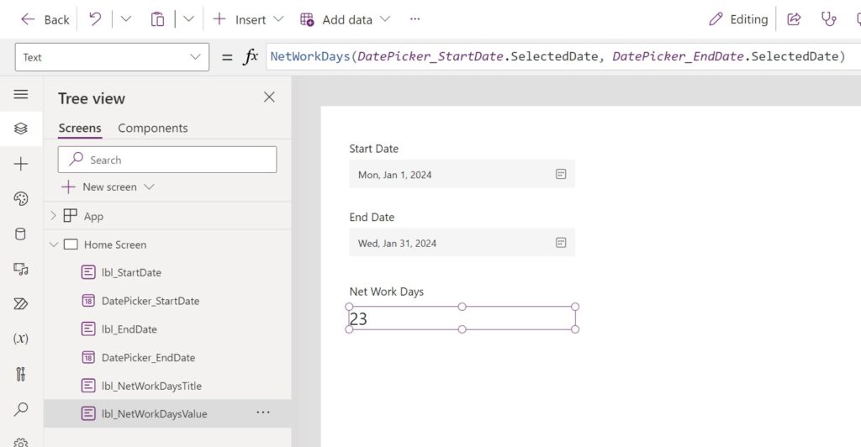Viewport: 861px width, 447px height.
Task: Click the Editing mode button
Action: pos(738,19)
